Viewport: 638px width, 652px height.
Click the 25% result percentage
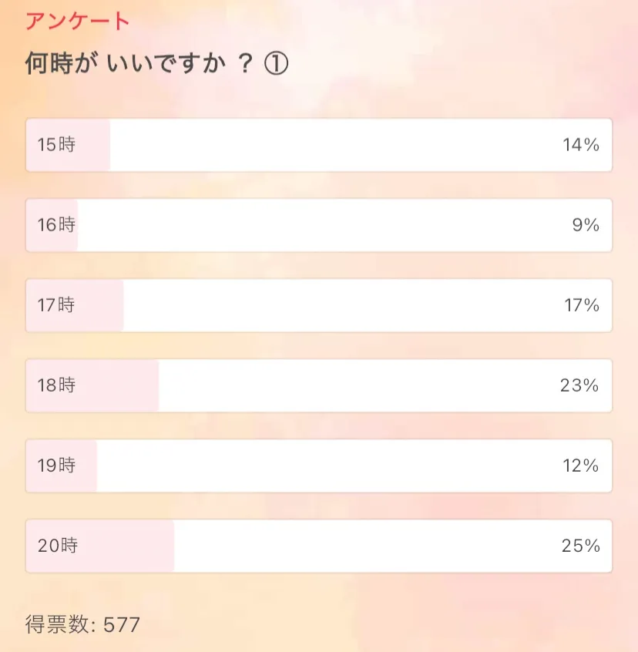[580, 546]
